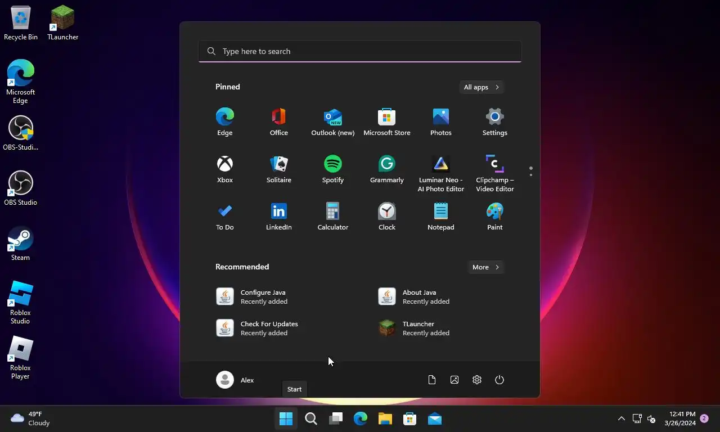
Task: Select the OBS Studio desktop shortcut
Action: tap(20, 188)
